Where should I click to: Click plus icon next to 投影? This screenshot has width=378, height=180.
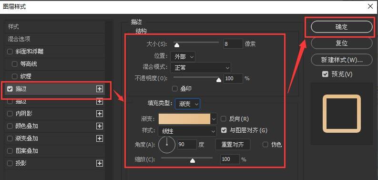(99, 163)
